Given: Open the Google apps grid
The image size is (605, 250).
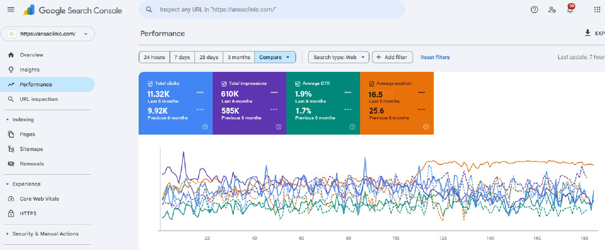Looking at the screenshot, I should tap(597, 10).
